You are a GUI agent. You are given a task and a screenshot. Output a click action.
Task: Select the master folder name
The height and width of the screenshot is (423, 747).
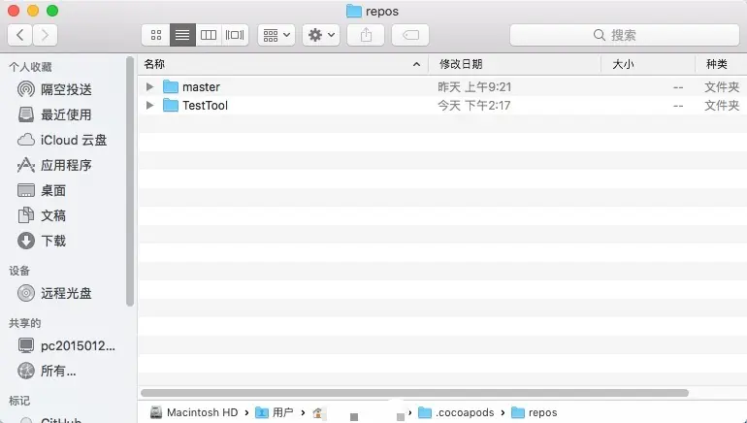coord(201,86)
